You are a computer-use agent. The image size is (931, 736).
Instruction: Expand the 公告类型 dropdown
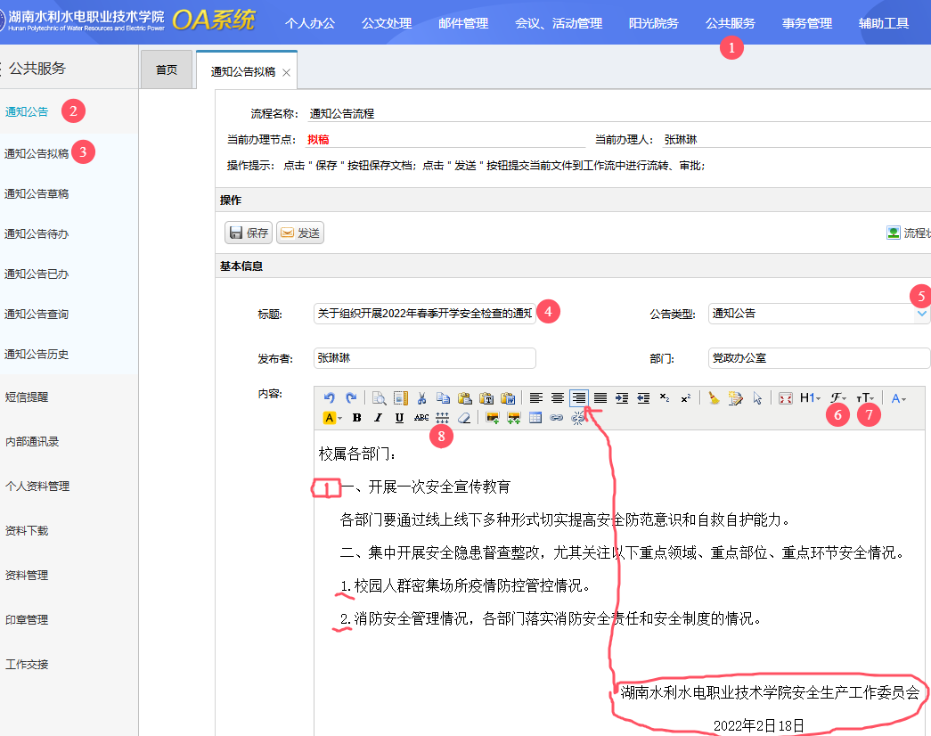(x=921, y=314)
